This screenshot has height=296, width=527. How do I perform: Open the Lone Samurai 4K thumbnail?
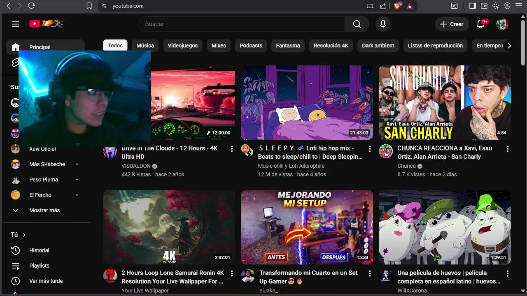(x=169, y=227)
